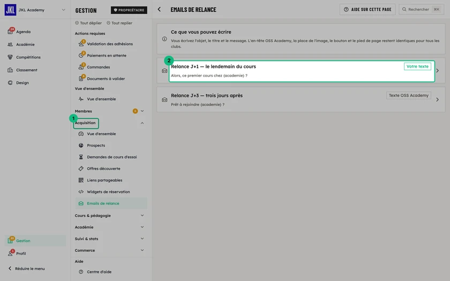The image size is (450, 281).
Task: Click the Actions requises heading
Action: pos(90,34)
